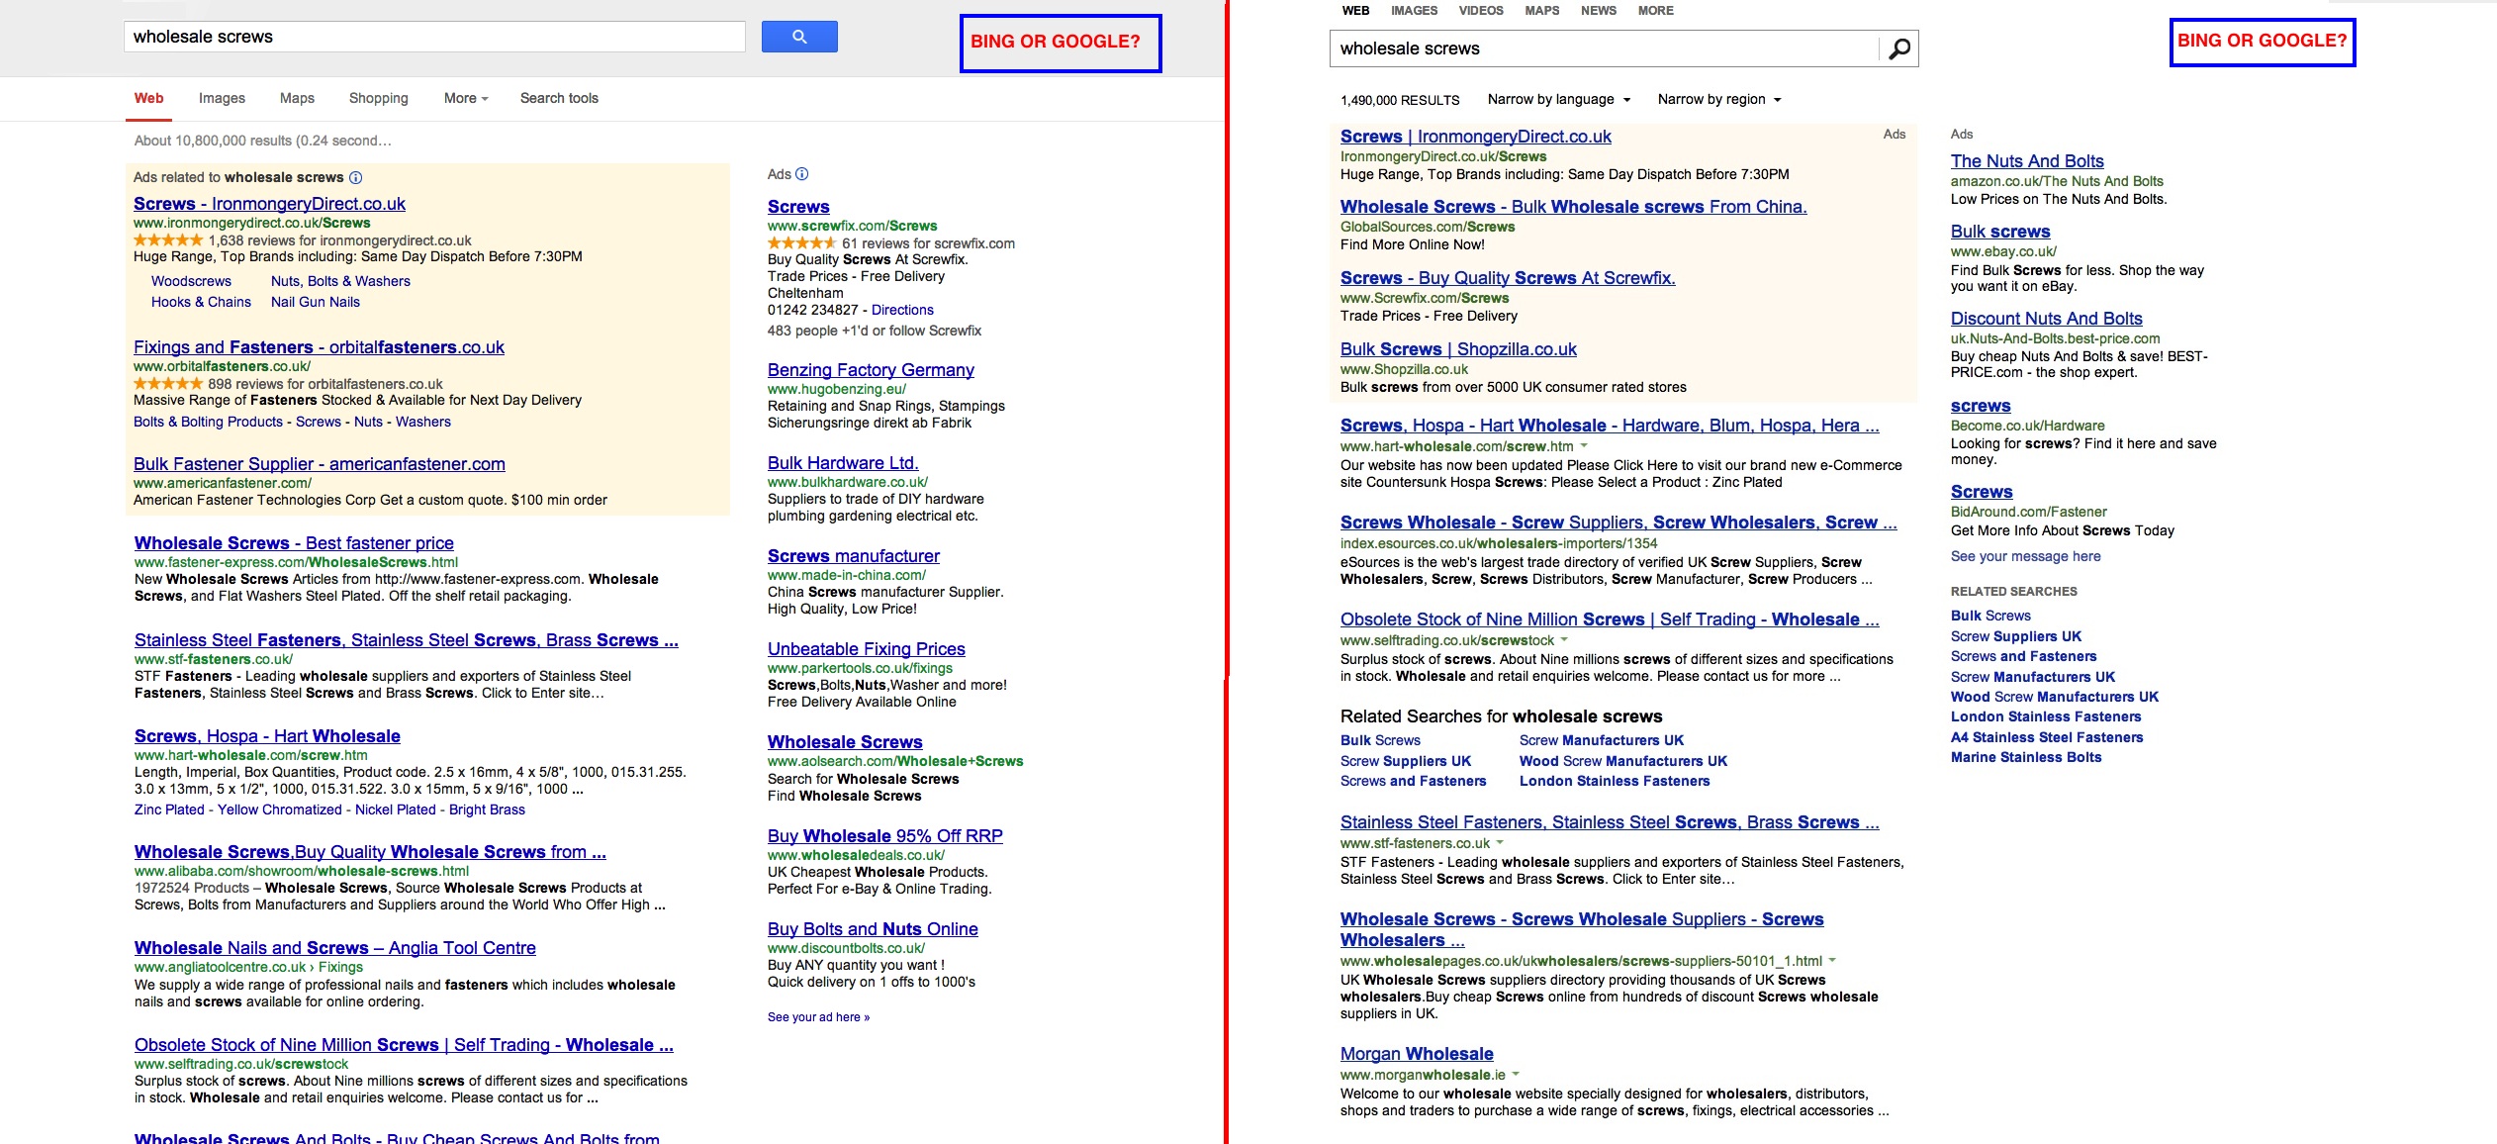This screenshot has height=1144, width=2497.
Task: Open 'Screw Suppliers, Screw Wholesalers' esources result
Action: click(x=1618, y=523)
